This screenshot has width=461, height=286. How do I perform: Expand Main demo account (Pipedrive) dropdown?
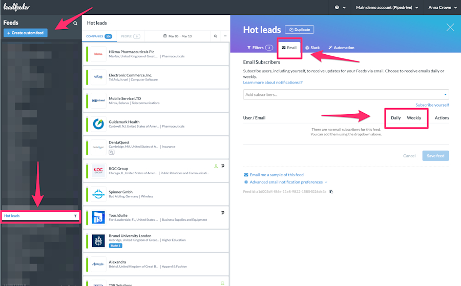(387, 7)
